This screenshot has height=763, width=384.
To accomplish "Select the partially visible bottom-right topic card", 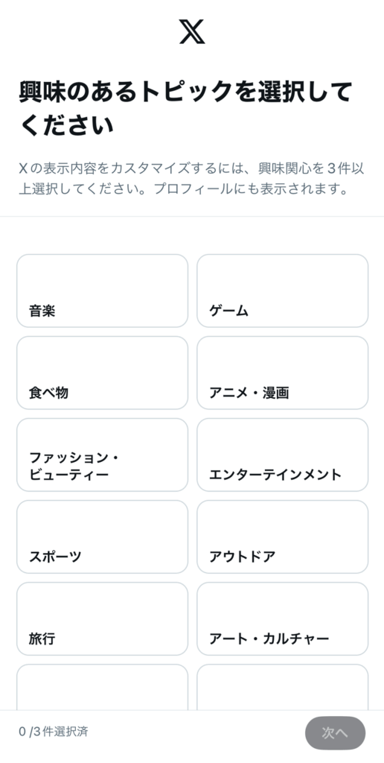I will pyautogui.click(x=282, y=686).
